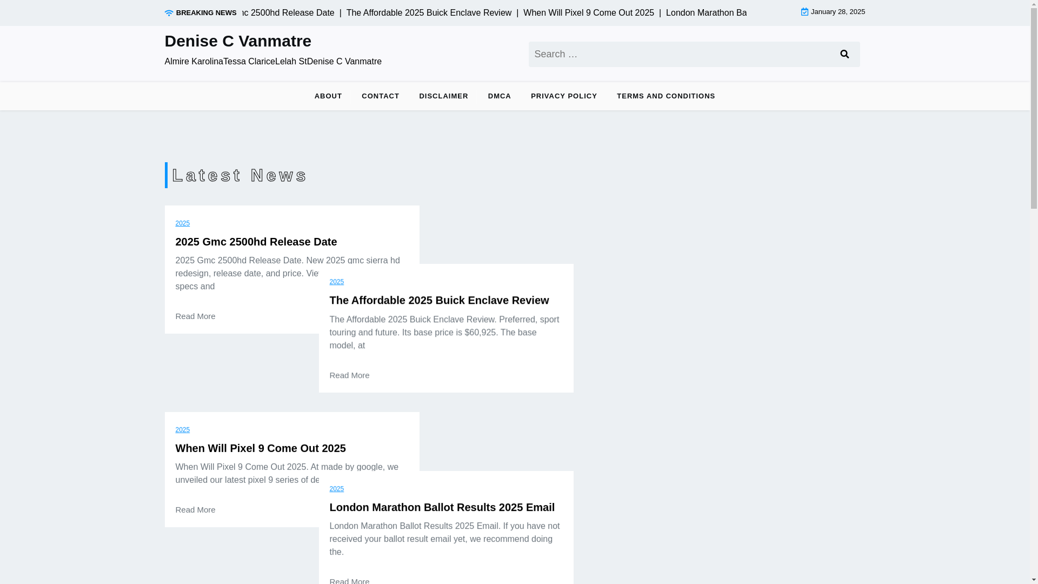The width and height of the screenshot is (1038, 584).
Task: Open the DMCA menu item
Action: click(500, 96)
